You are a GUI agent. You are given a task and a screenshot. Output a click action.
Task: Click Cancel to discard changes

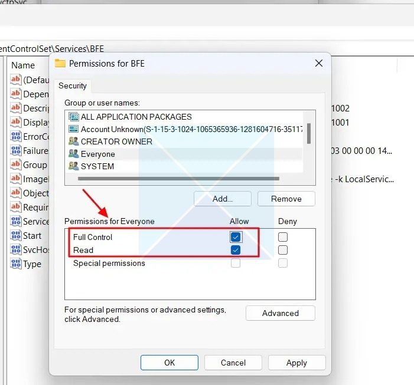[x=233, y=363]
